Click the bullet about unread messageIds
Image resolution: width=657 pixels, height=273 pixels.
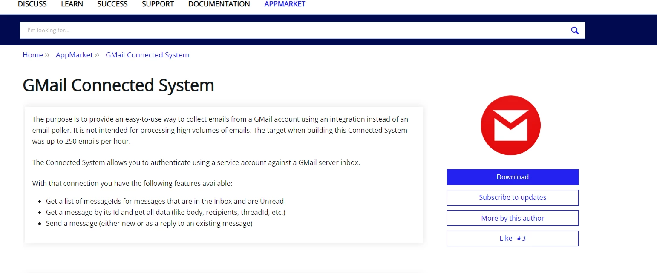[x=165, y=201]
